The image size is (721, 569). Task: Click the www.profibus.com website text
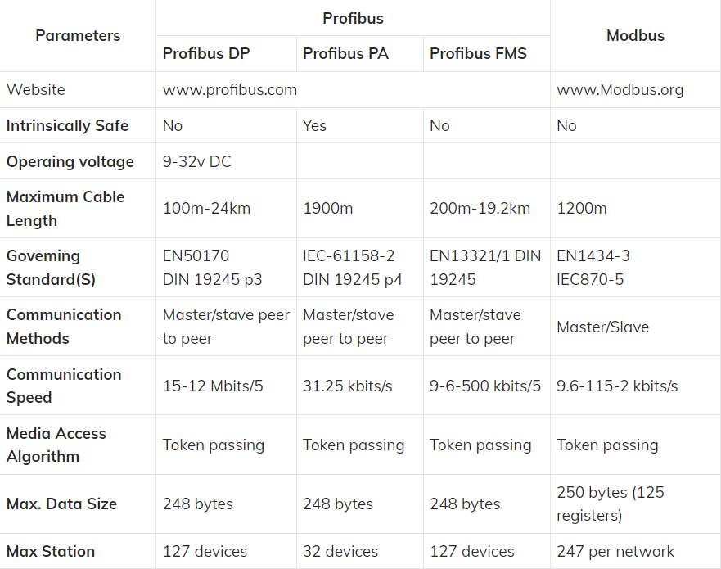pyautogui.click(x=229, y=90)
